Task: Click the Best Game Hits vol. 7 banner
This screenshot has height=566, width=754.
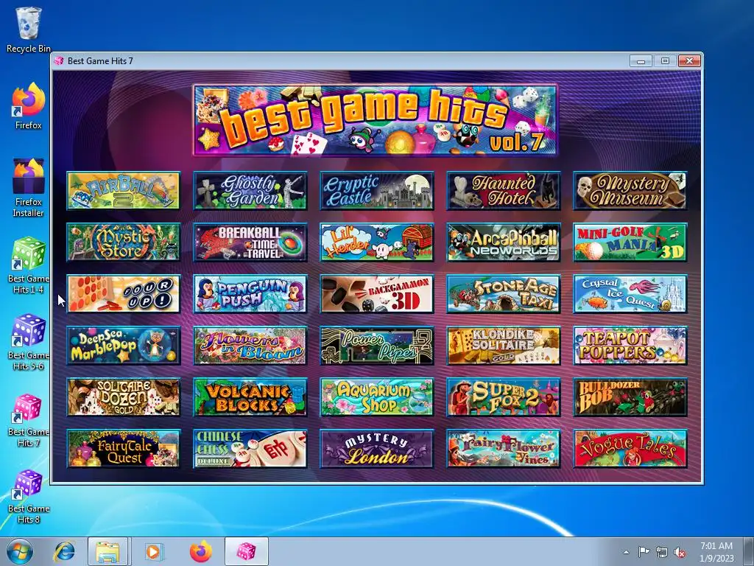Action: [x=375, y=120]
